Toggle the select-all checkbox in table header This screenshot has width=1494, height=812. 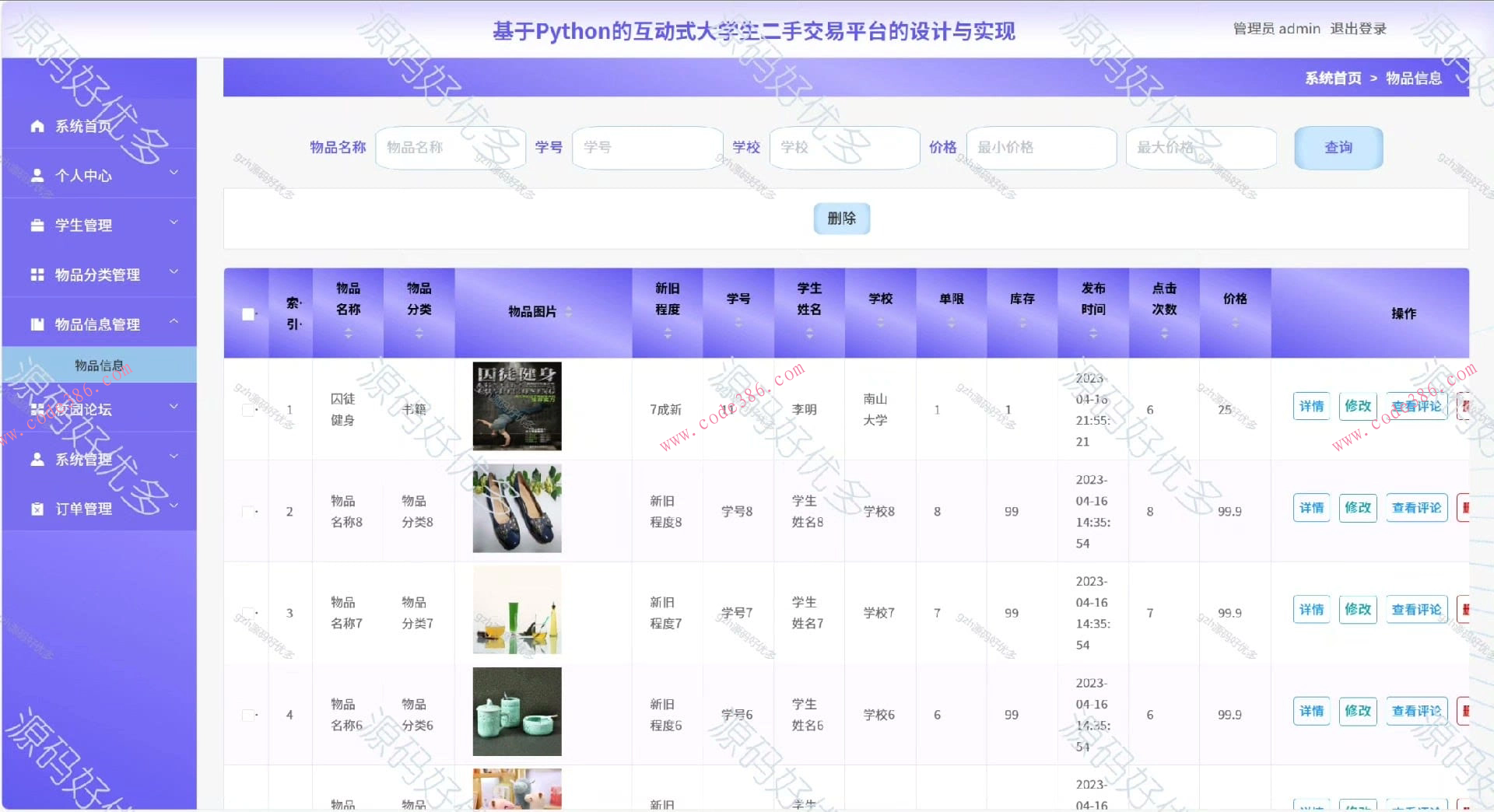click(248, 313)
